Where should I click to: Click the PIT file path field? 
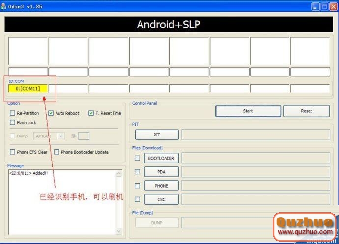coord(256,135)
